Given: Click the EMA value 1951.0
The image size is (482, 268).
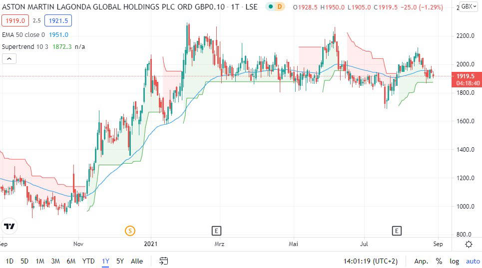Looking at the screenshot, I should click(x=58, y=35).
